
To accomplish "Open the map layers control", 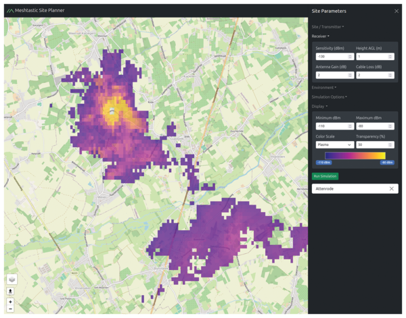I will coord(11,279).
